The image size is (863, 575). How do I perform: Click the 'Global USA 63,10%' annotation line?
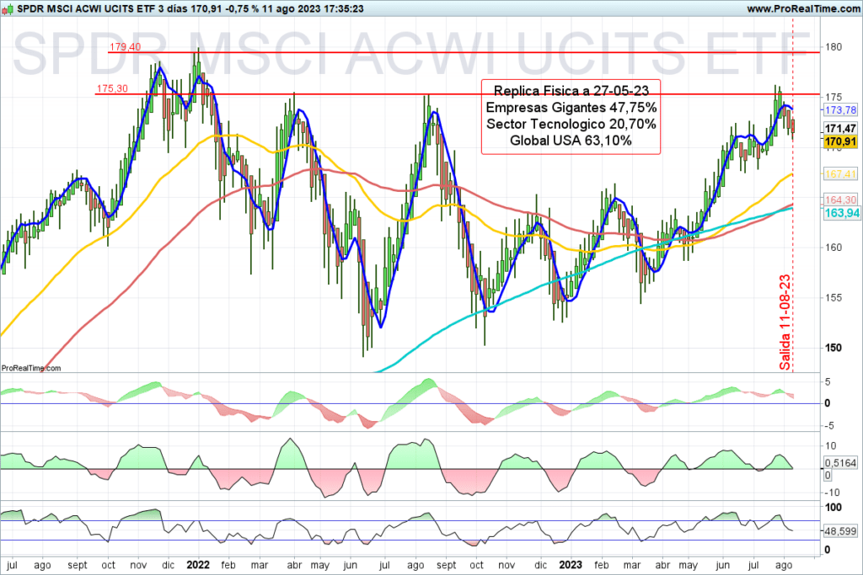click(571, 141)
